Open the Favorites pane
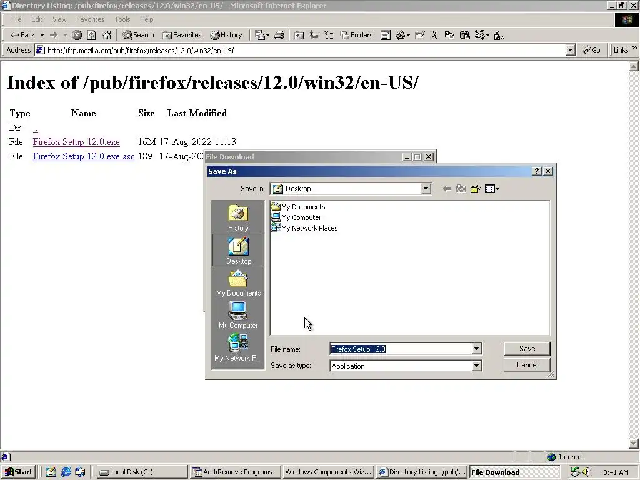 click(x=182, y=35)
